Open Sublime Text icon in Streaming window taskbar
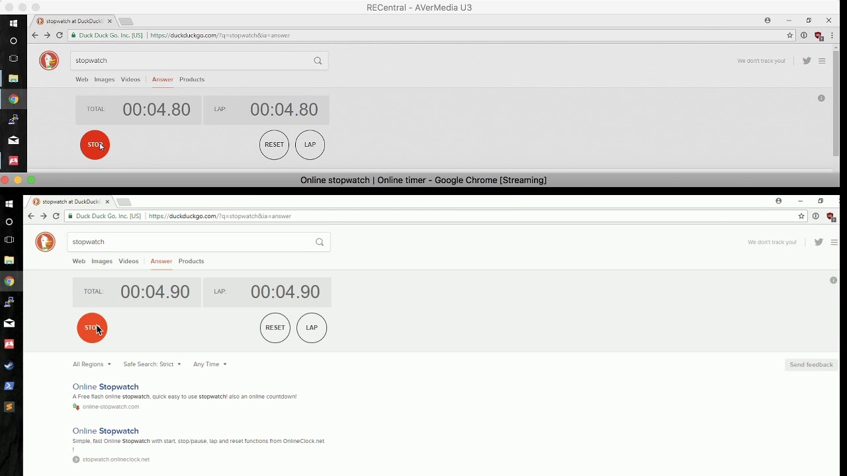The height and width of the screenshot is (476, 847). click(x=9, y=407)
